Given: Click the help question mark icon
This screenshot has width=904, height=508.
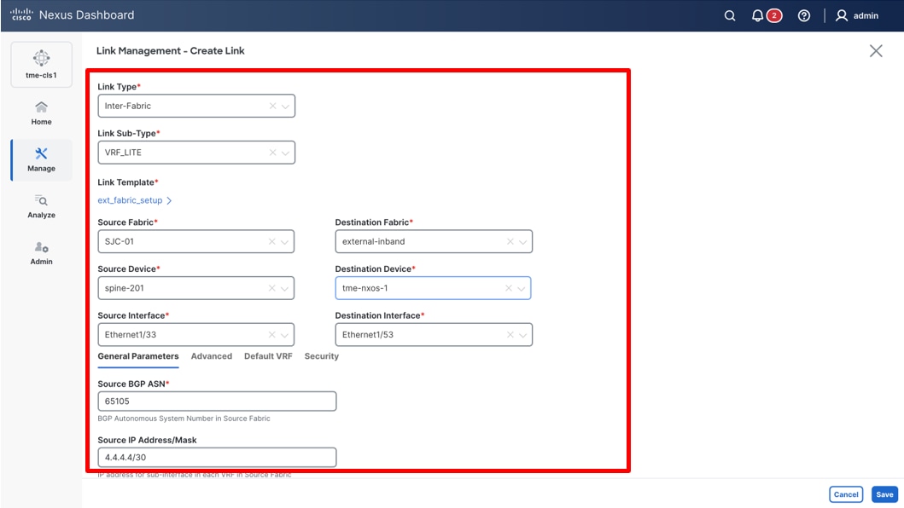Looking at the screenshot, I should 803,15.
